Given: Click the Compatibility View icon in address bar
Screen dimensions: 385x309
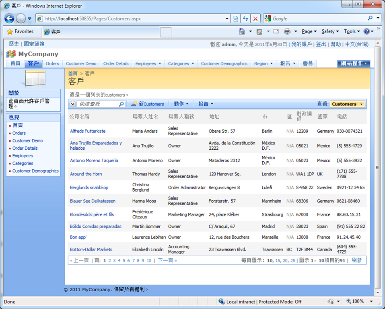Looking at the screenshot, I should coord(235,19).
